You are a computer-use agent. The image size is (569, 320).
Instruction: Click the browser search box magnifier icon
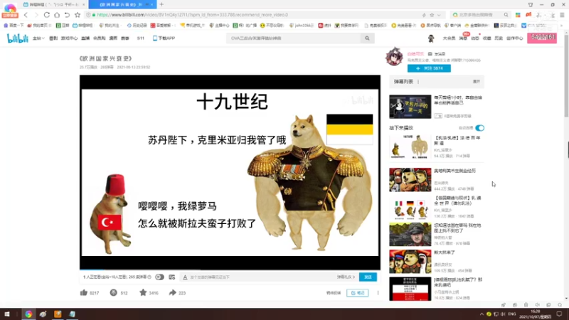506,15
